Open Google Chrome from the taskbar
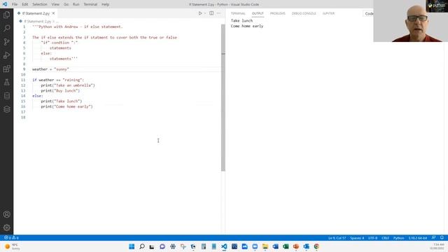This screenshot has height=252, width=448. click(316, 246)
